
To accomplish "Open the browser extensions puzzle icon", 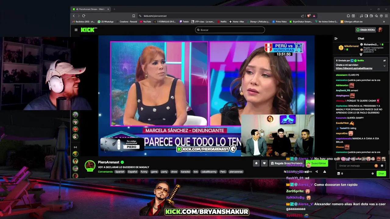I will click(348, 16).
